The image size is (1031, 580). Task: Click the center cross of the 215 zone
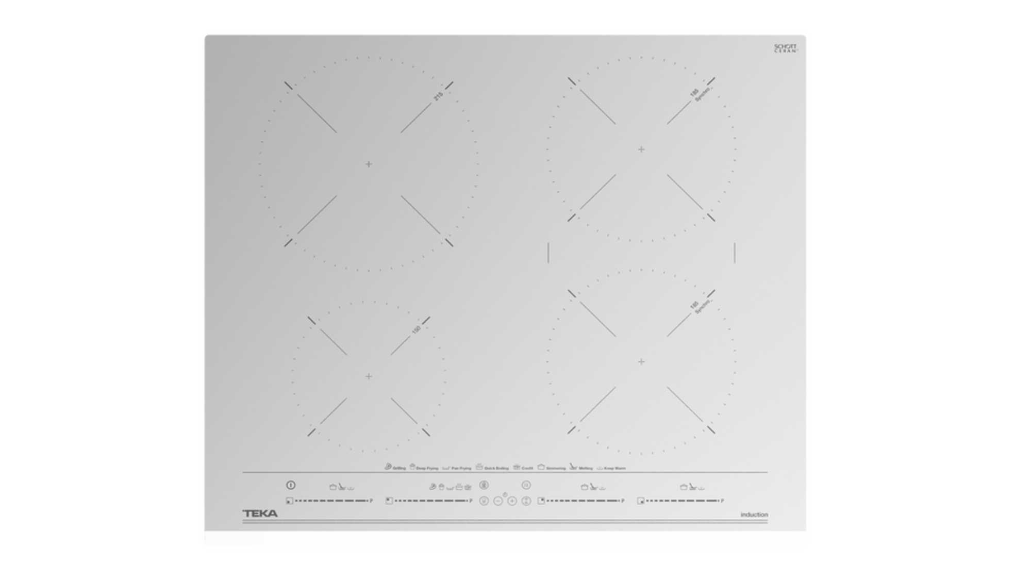click(x=369, y=164)
